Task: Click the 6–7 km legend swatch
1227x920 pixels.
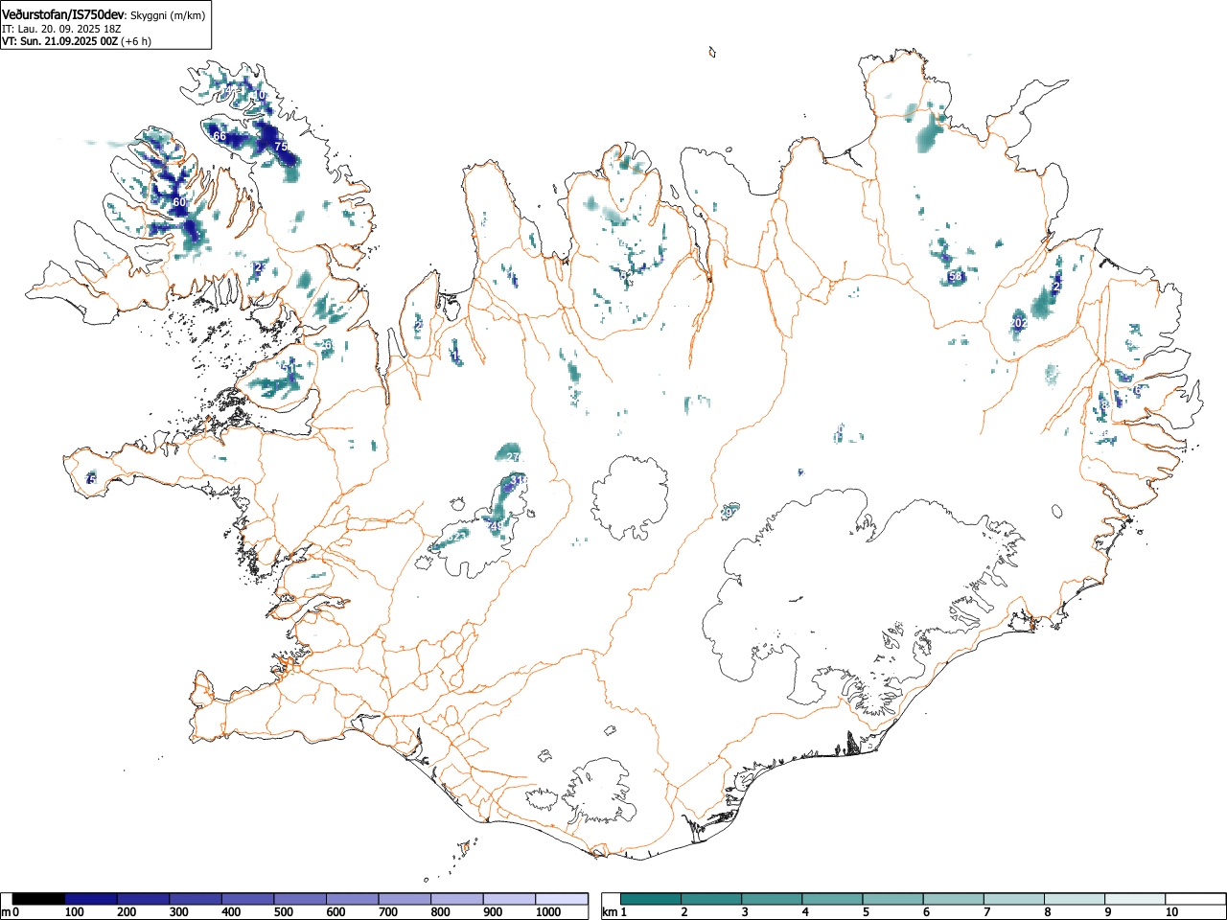Action: pyautogui.click(x=954, y=899)
